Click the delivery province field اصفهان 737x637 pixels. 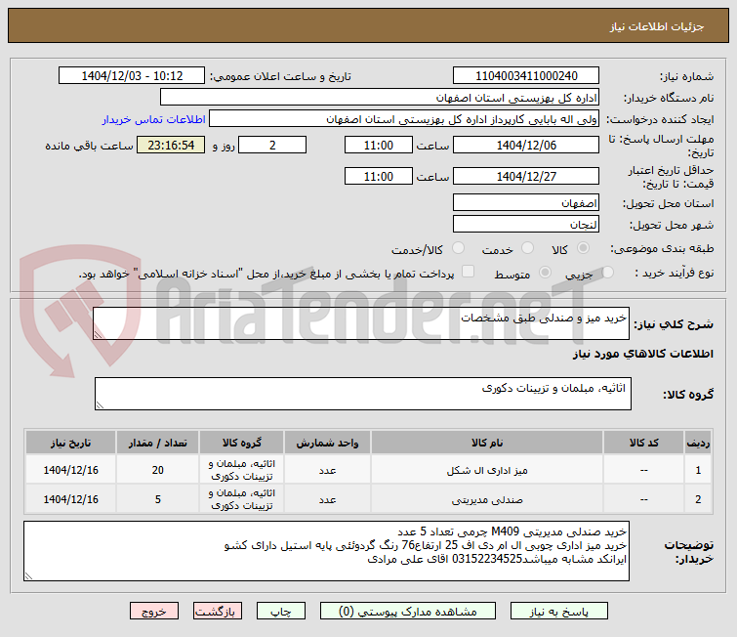pos(526,203)
